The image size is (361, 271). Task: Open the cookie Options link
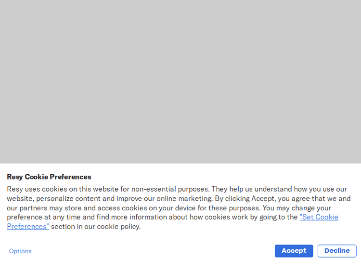(20, 251)
